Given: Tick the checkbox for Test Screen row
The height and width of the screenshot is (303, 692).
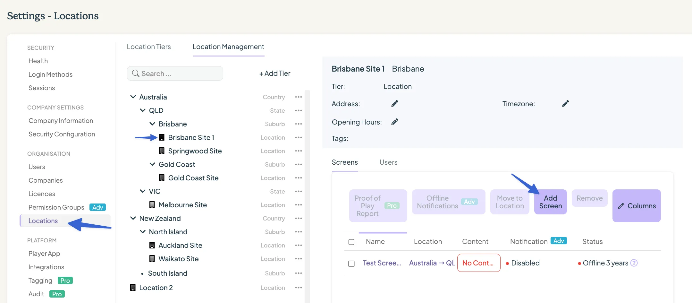Looking at the screenshot, I should click(x=351, y=264).
